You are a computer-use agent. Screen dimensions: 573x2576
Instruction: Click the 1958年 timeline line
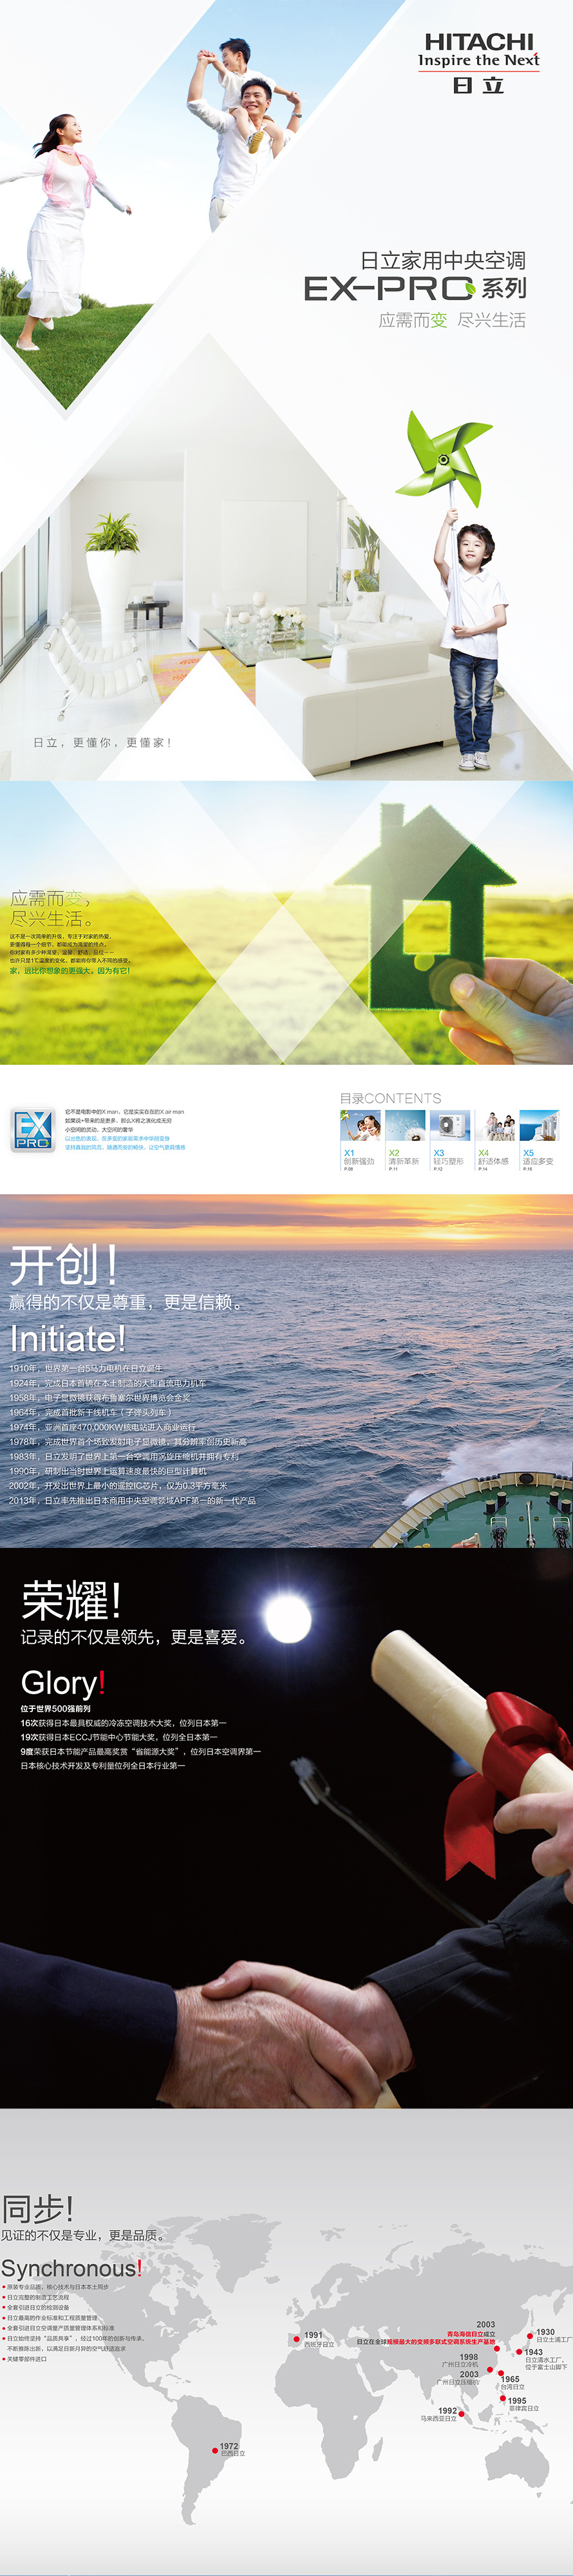(100, 1398)
